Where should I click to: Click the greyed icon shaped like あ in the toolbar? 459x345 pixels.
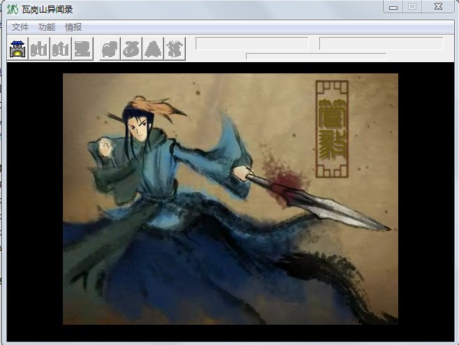[x=132, y=49]
